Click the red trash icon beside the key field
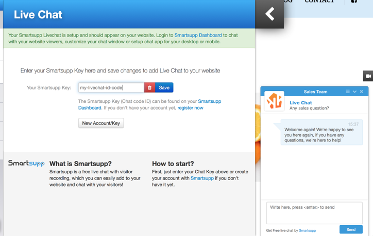This screenshot has height=236, width=373. (x=149, y=87)
